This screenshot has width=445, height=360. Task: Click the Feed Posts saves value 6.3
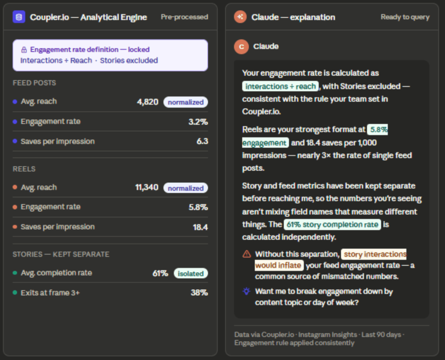[x=202, y=141]
